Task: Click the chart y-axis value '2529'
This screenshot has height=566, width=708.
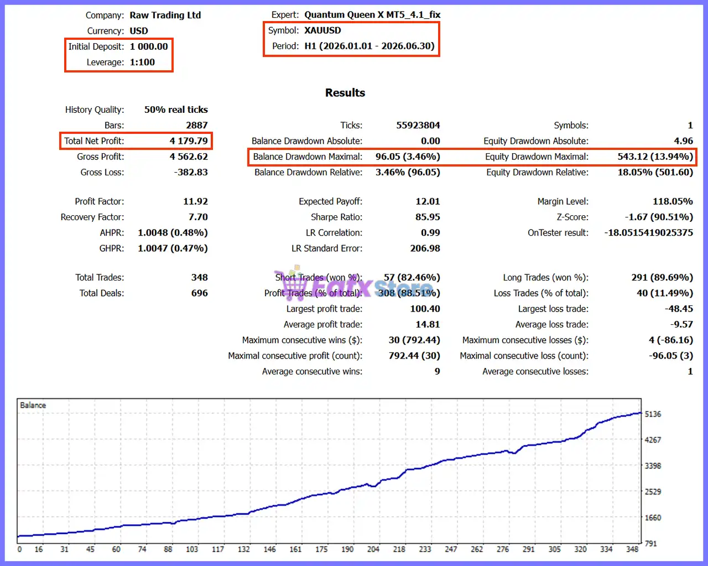Action: [x=653, y=491]
